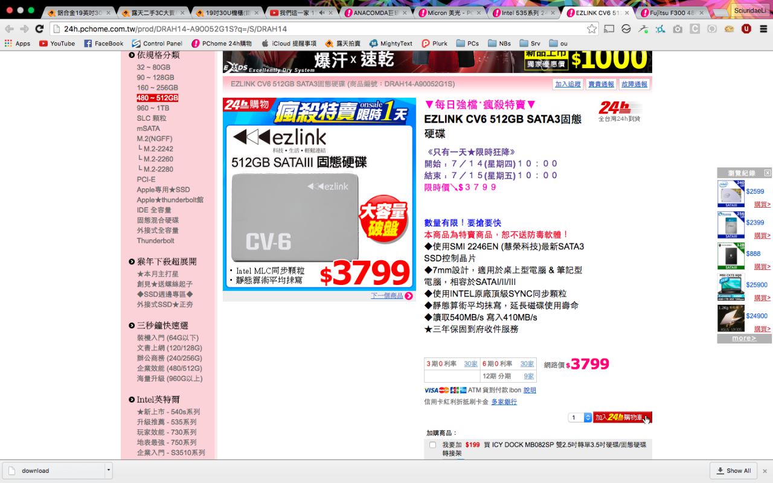773x483 pixels.
Task: Open the YouTube bookmark
Action: [57, 43]
